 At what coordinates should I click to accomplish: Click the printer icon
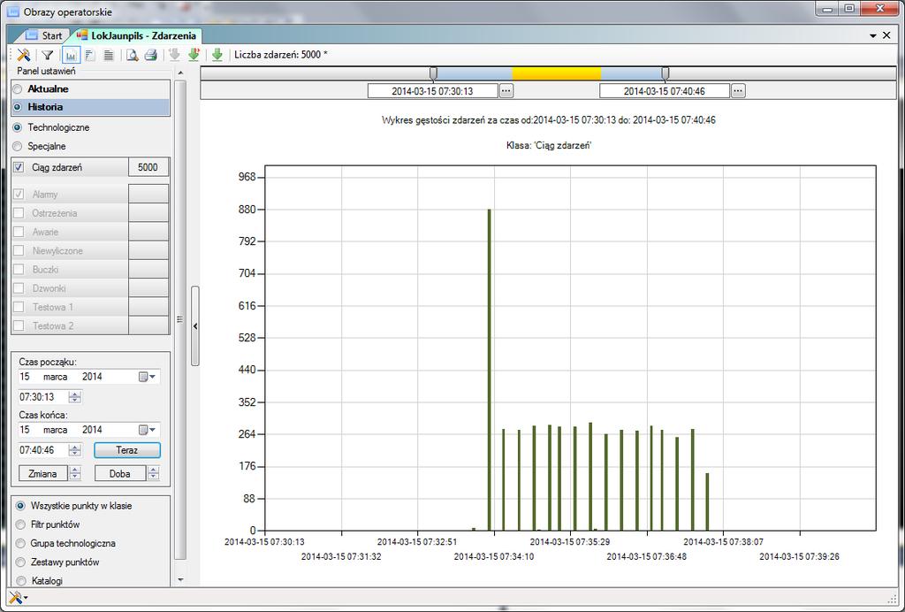pos(150,55)
